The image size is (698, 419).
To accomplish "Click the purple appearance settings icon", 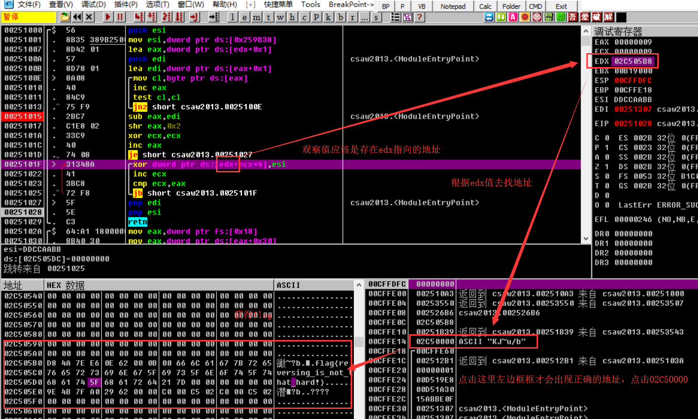I will [x=408, y=17].
